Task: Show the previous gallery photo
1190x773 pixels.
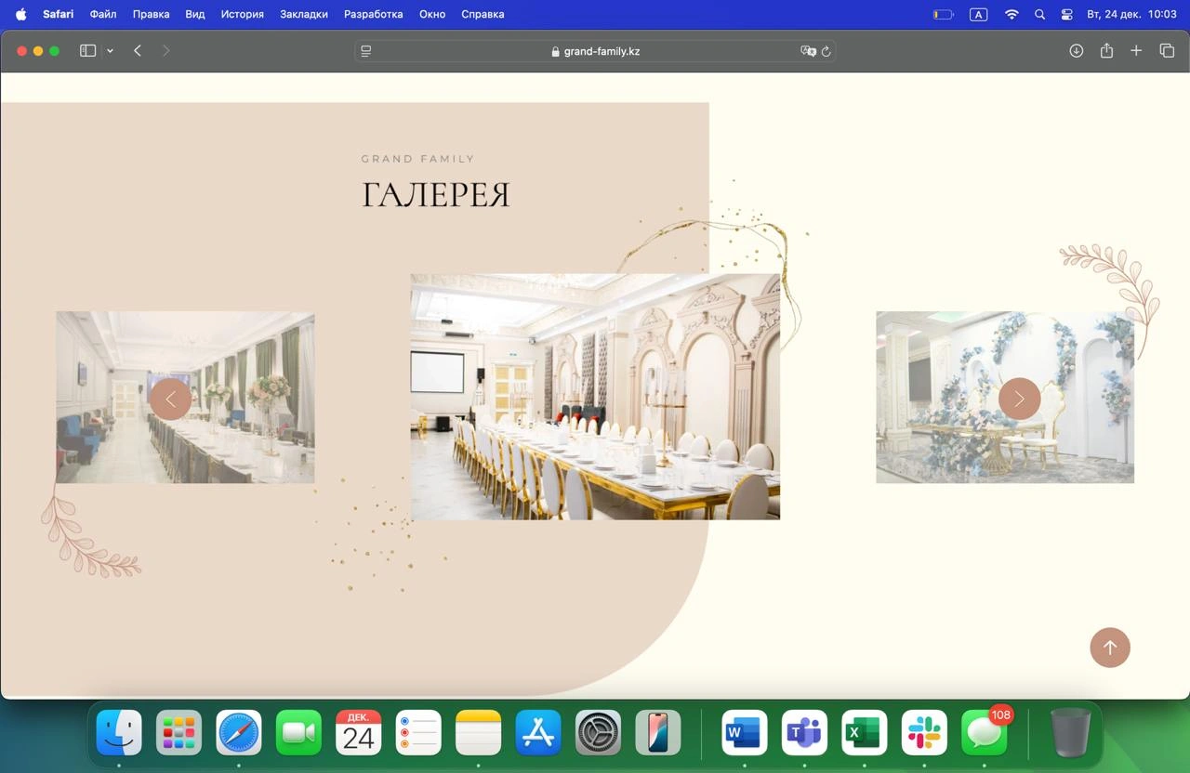Action: coord(170,399)
